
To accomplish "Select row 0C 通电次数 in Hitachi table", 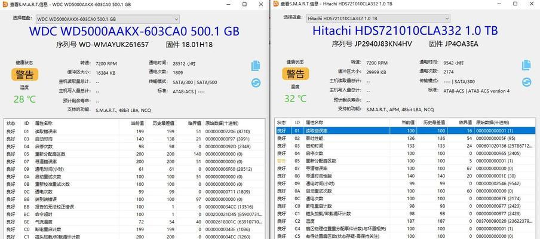I will [x=406, y=199].
